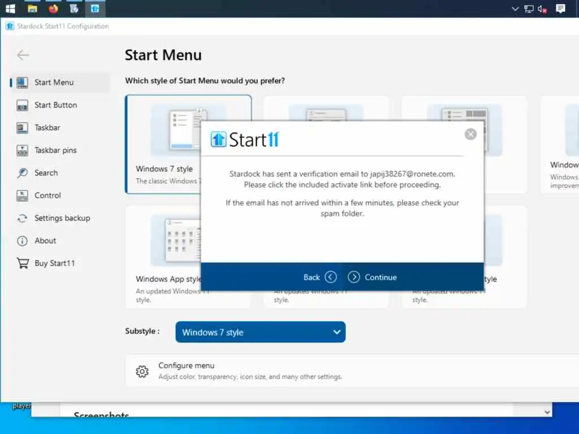Go back using the arrow icon
Screen dimensions: 579x434
pyautogui.click(x=23, y=55)
